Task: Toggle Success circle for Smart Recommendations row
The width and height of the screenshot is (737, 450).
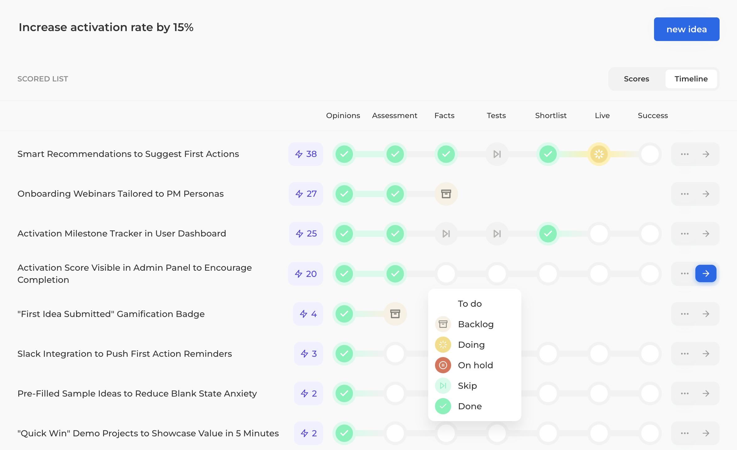Action: coord(650,154)
